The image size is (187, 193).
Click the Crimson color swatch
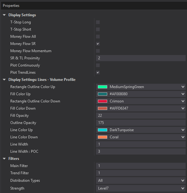(x=103, y=101)
